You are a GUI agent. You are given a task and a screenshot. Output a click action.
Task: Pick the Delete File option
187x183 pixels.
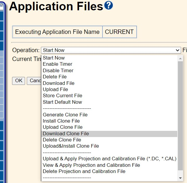coord(55,77)
